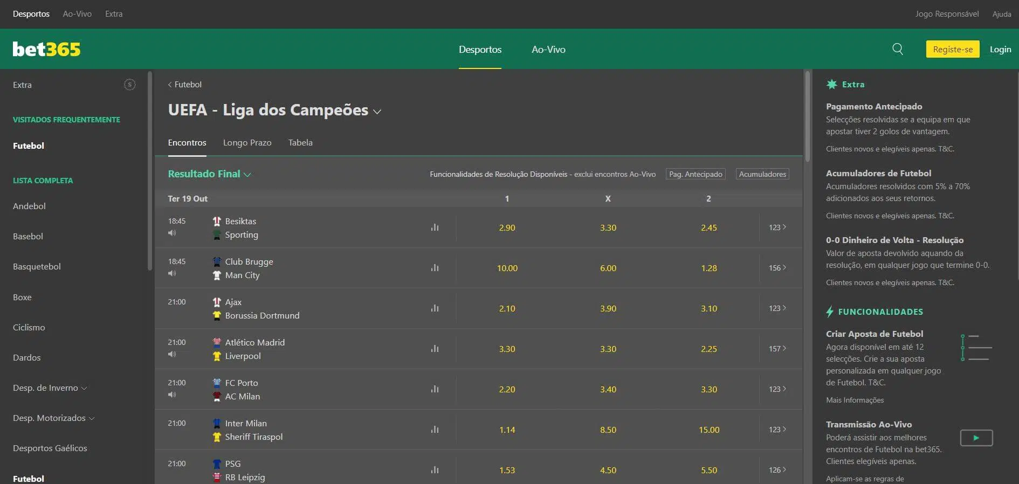
Task: Click audio speaker icon for Atlético Madrid match
Action: click(x=172, y=354)
